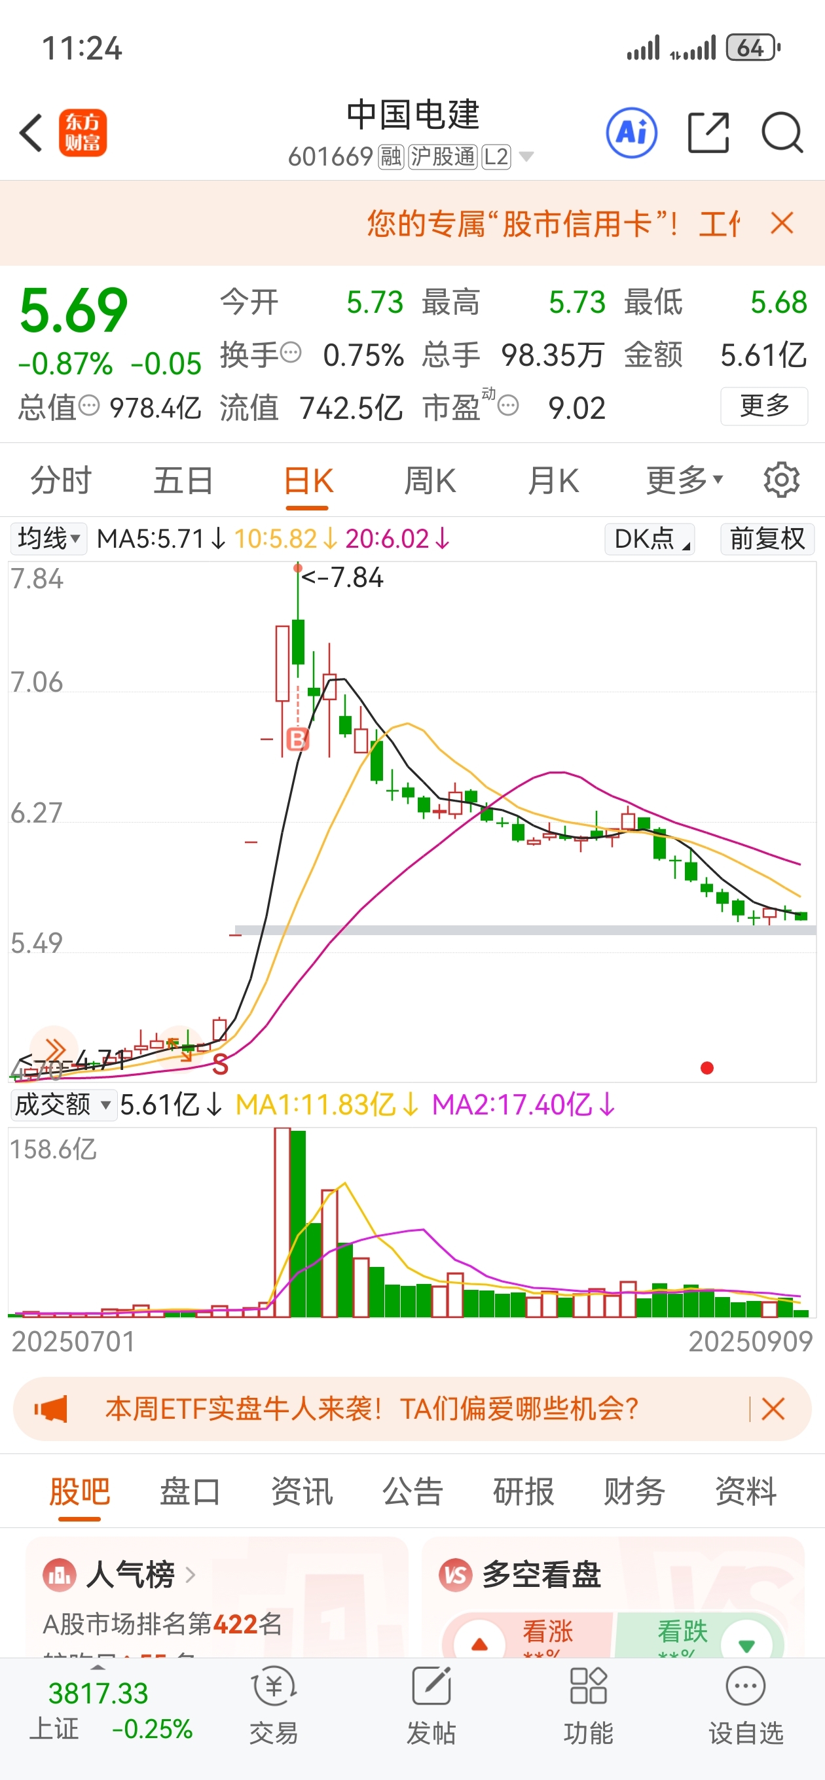Switch to 月K tab
The width and height of the screenshot is (825, 1780).
click(553, 480)
